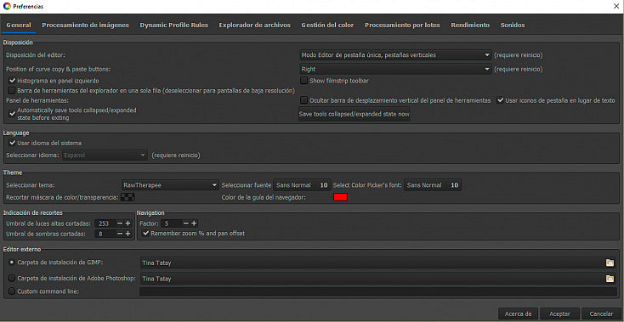Open Seleccionar fuente Sans Normal chooser
Viewport: 624px width, 322px height.
tap(302, 185)
